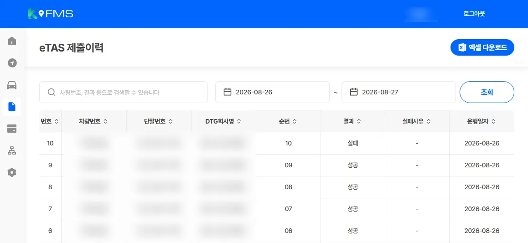Click 순번 cell 10

[288, 143]
